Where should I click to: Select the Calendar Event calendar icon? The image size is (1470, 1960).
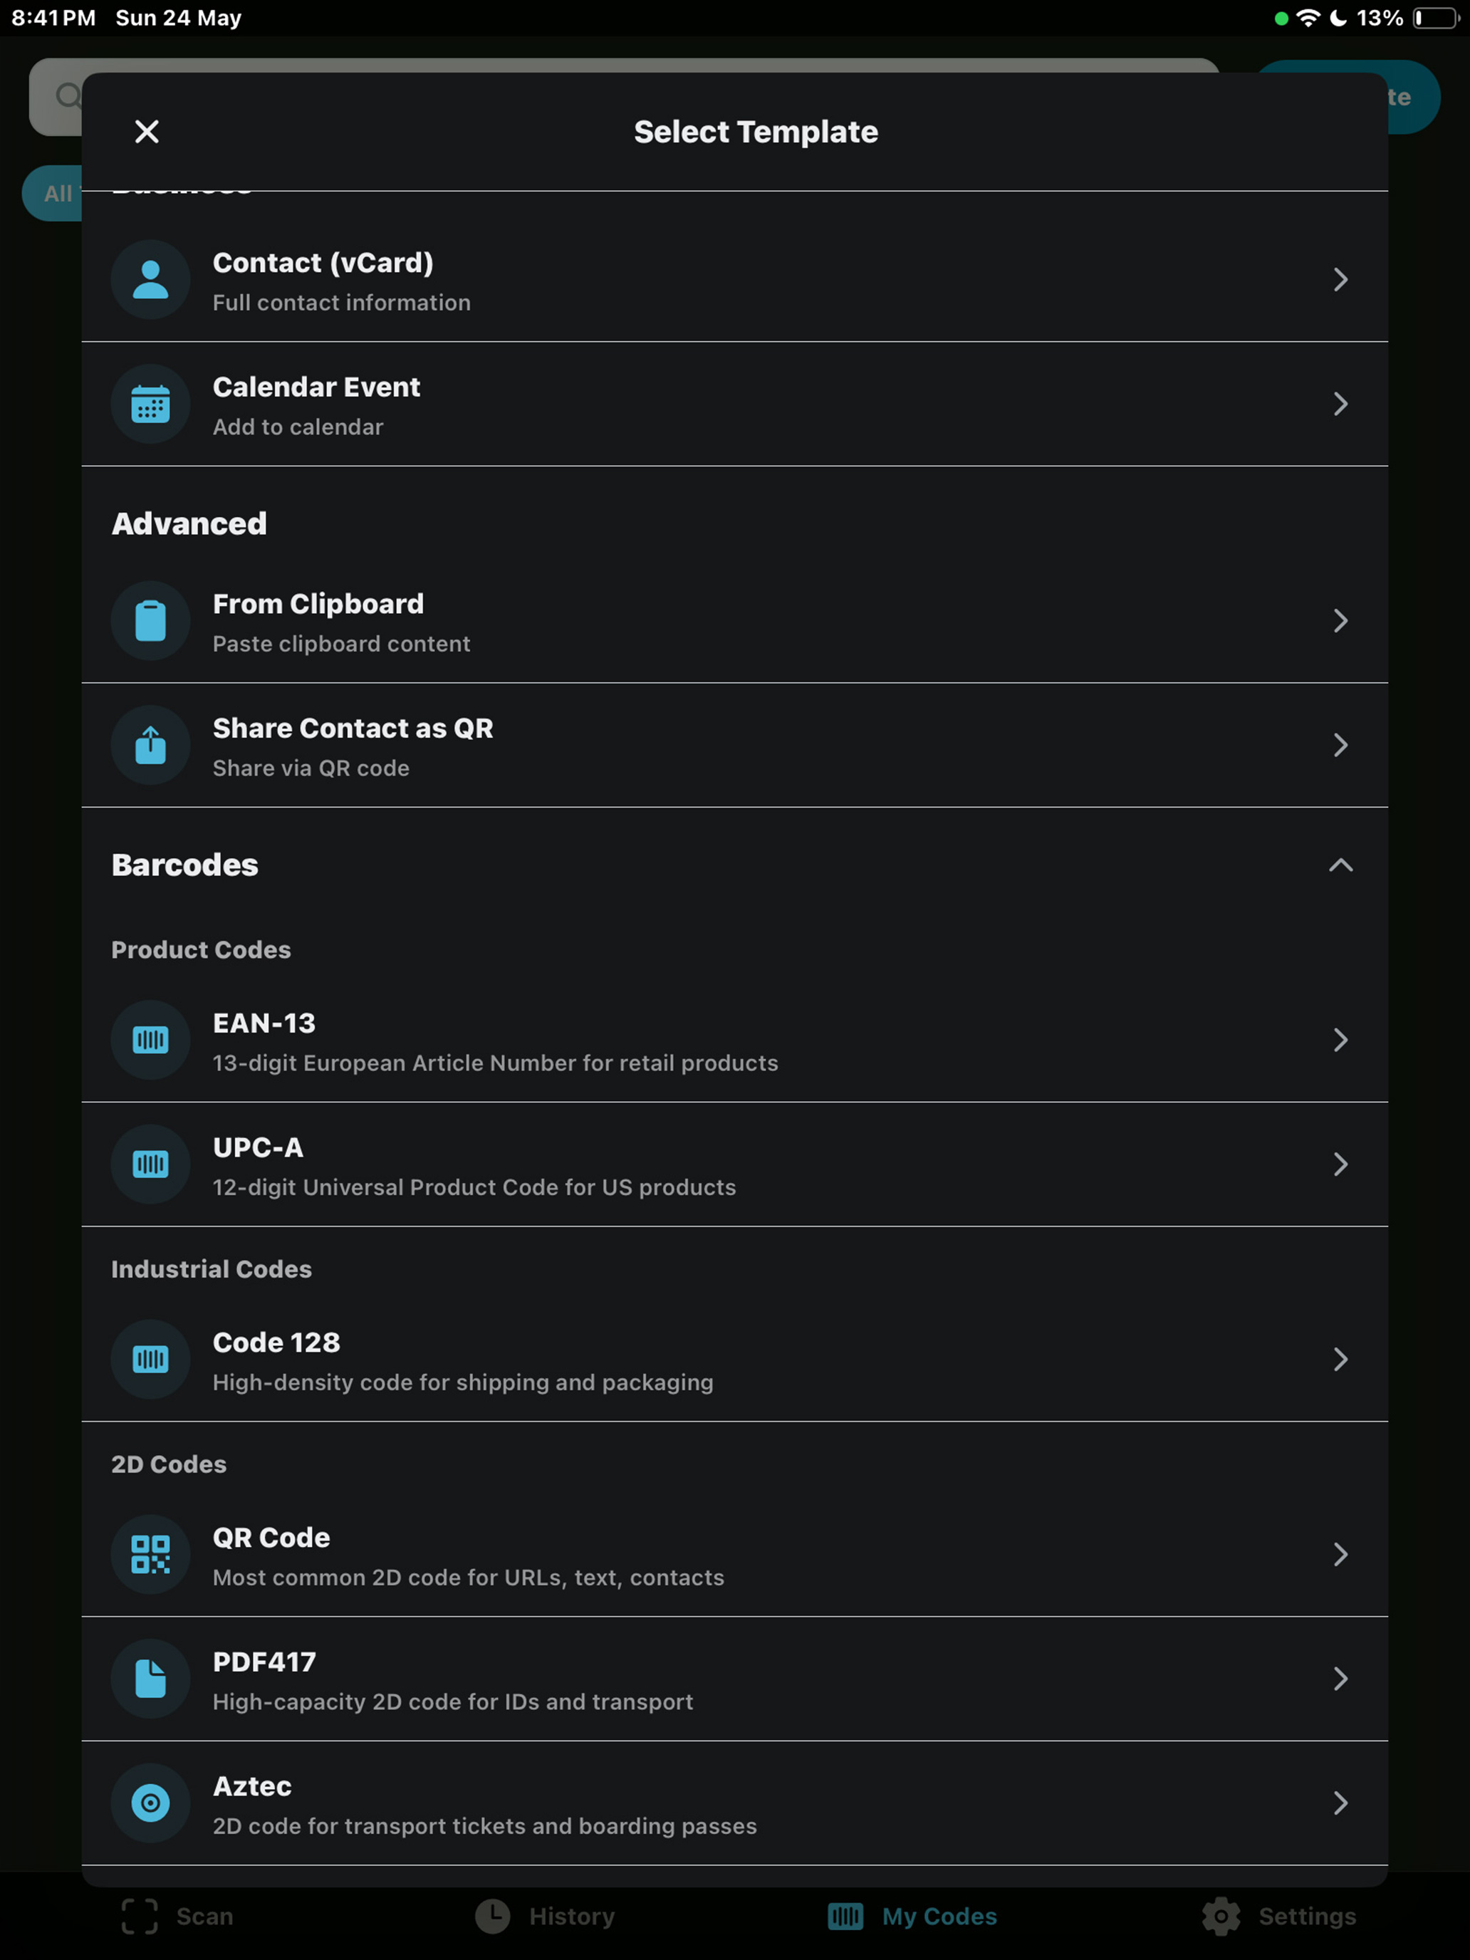point(151,404)
